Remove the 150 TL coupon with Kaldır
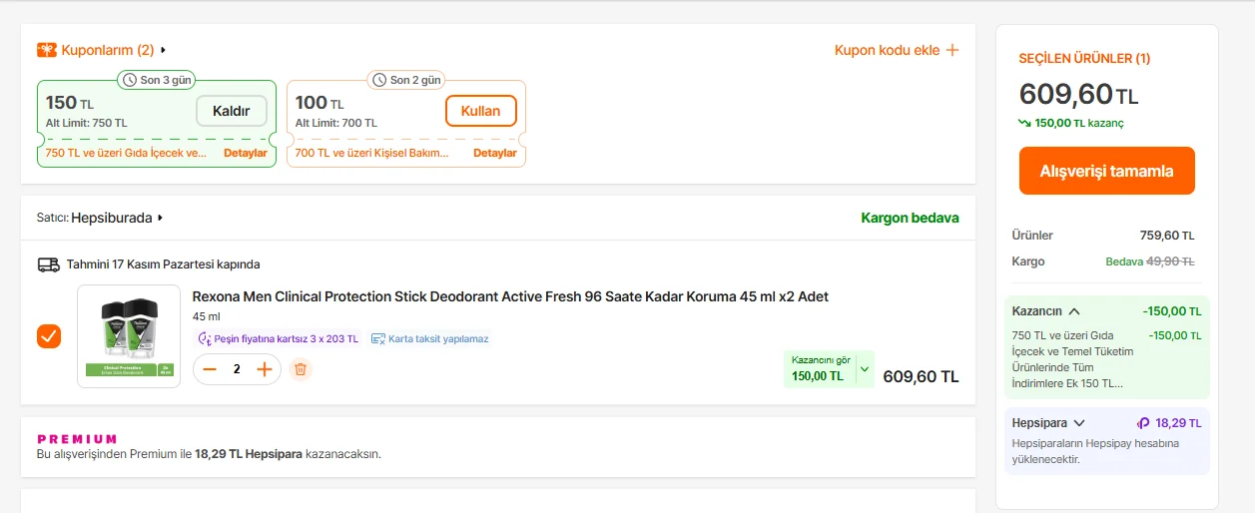The image size is (1255, 513). pyautogui.click(x=232, y=111)
